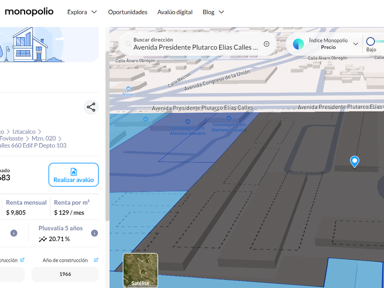Edit Año de construcción with the pencil icon
This screenshot has height=288, width=384.
[x=96, y=260]
